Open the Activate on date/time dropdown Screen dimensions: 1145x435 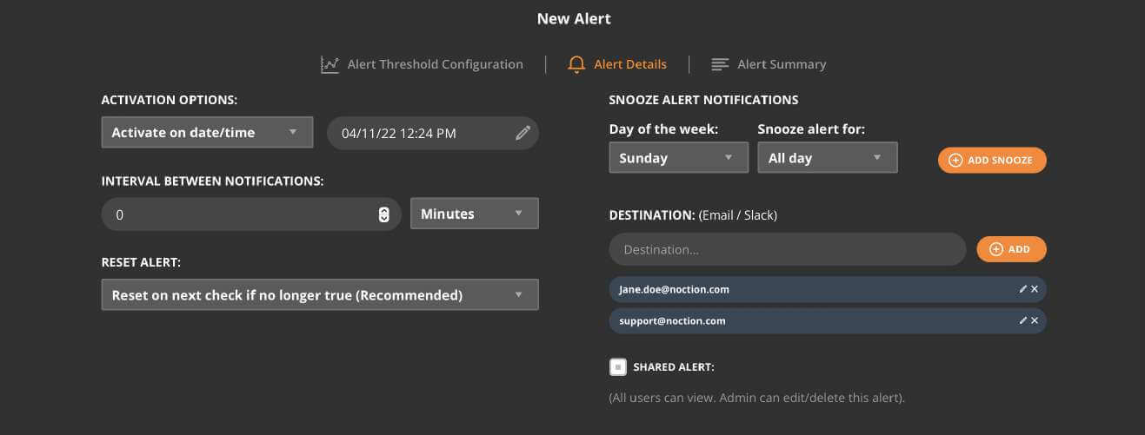point(207,133)
